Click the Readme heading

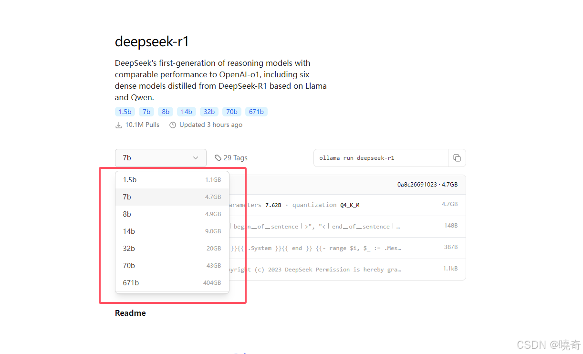(130, 313)
